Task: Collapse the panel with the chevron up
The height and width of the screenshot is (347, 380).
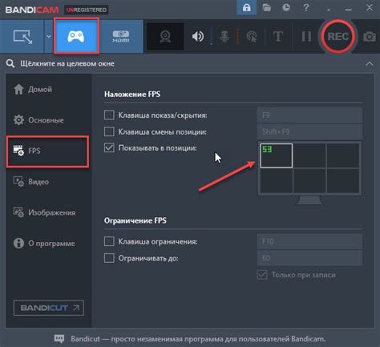Action: 370,64
